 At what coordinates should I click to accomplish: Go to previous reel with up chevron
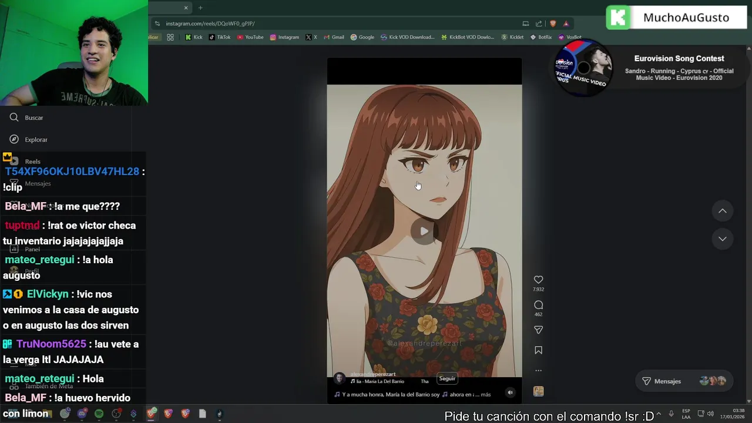click(x=723, y=211)
